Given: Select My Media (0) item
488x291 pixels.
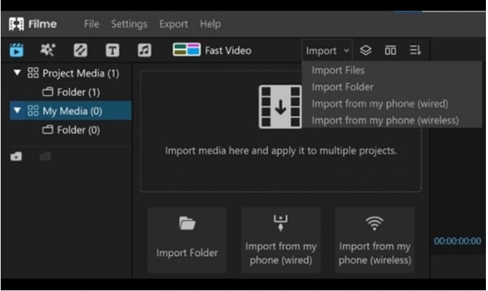Looking at the screenshot, I should tap(72, 111).
